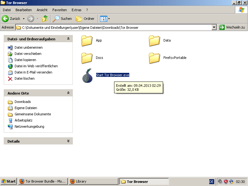The image size is (248, 186).
Task: Open the forward history dropdown arrow
Action: pyautogui.click(x=38, y=19)
